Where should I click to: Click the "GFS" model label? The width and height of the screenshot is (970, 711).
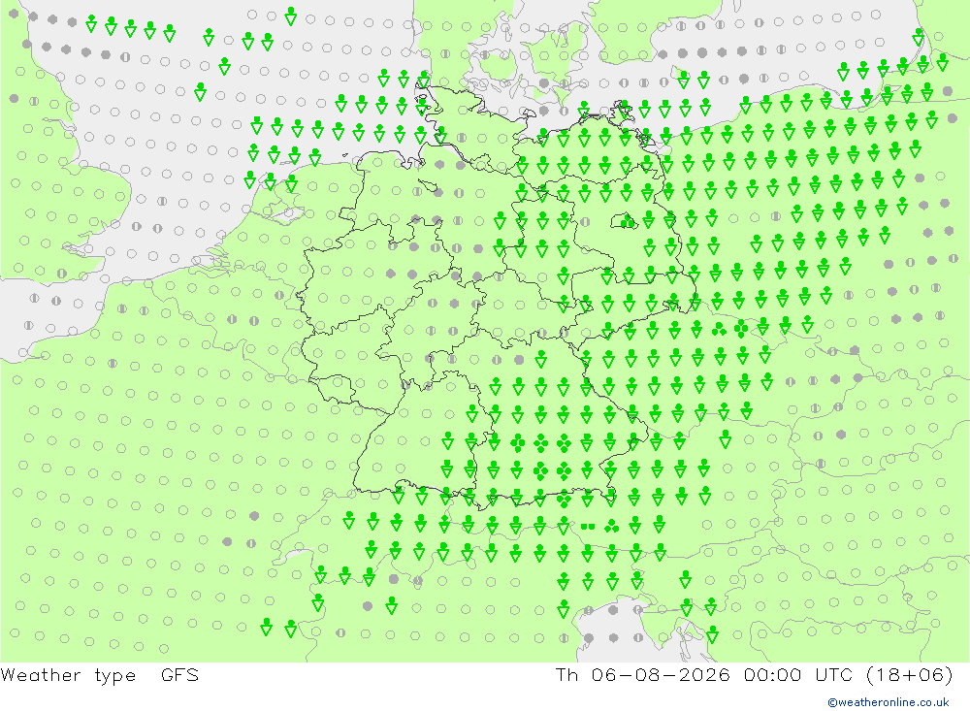180,675
